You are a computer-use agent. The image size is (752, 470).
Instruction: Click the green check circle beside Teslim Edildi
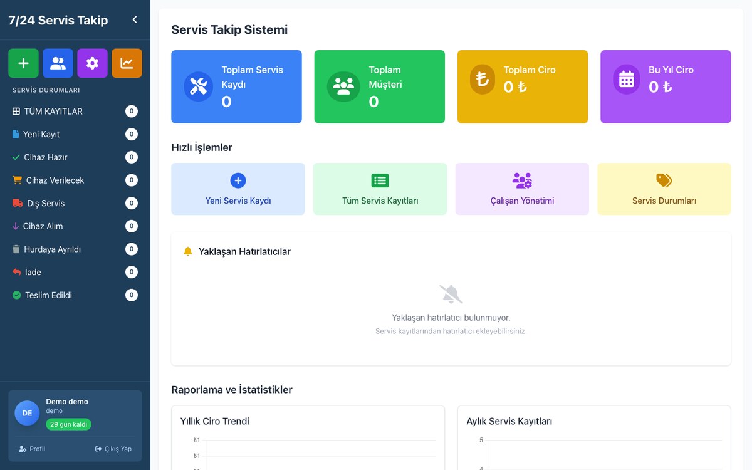[x=17, y=295]
